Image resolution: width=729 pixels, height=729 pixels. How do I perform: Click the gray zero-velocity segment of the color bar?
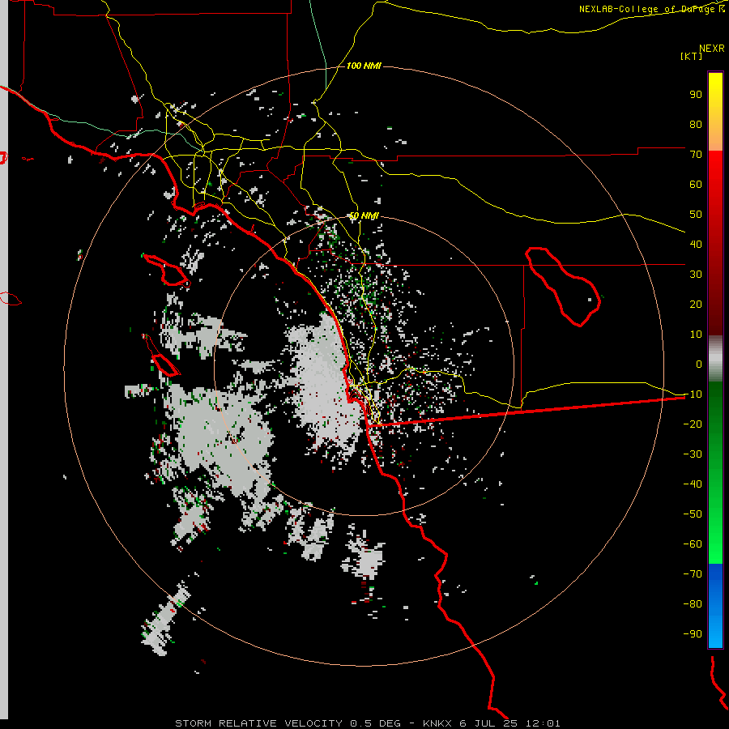715,359
